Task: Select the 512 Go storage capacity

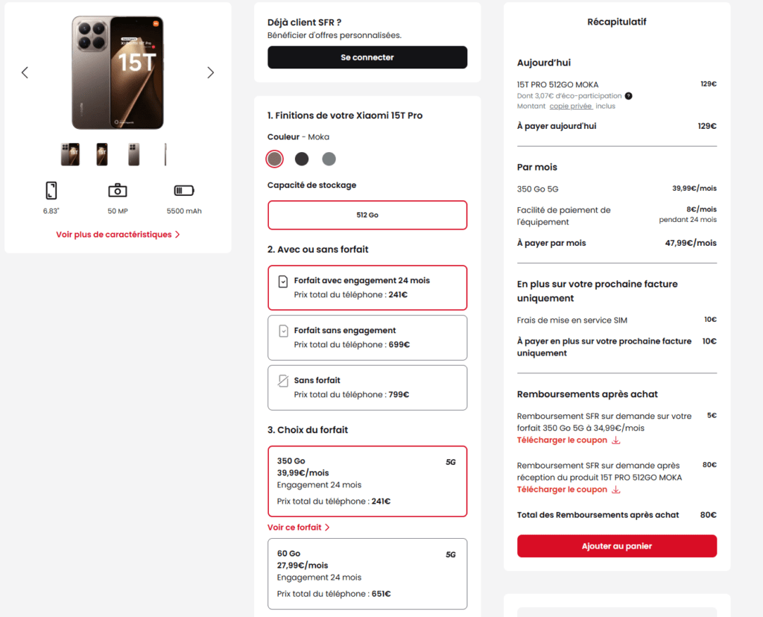Action: click(x=367, y=215)
